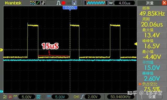Click the red record dot button
The height and width of the screenshot is (100, 167).
pos(63,3)
